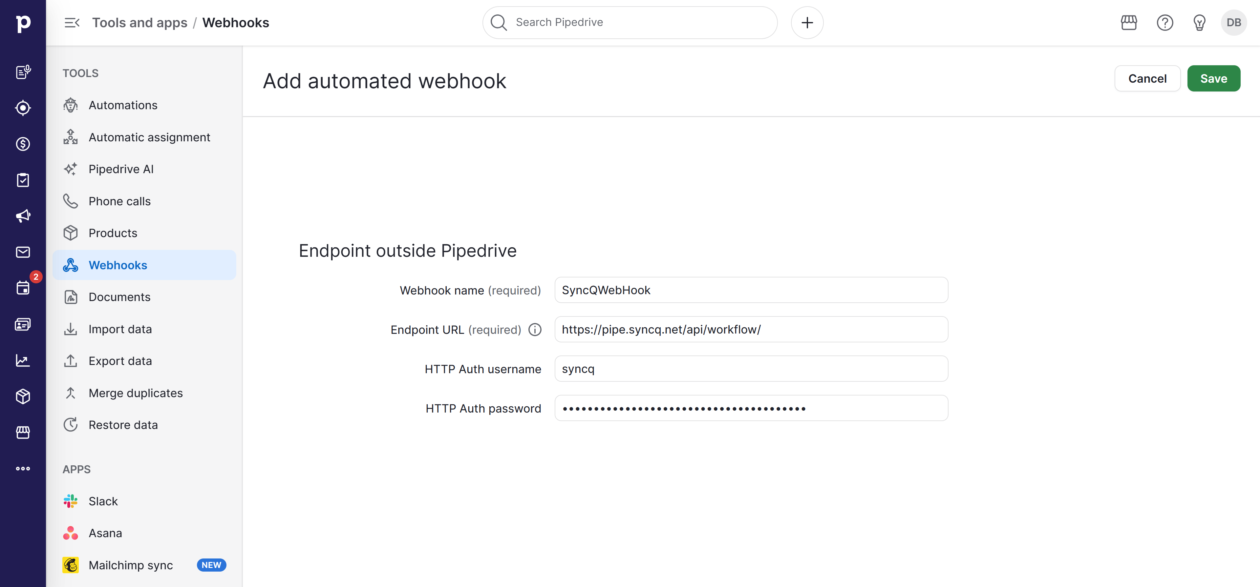Viewport: 1260px width, 587px height.
Task: Open the Deals dollar icon in left rail
Action: coord(23,144)
